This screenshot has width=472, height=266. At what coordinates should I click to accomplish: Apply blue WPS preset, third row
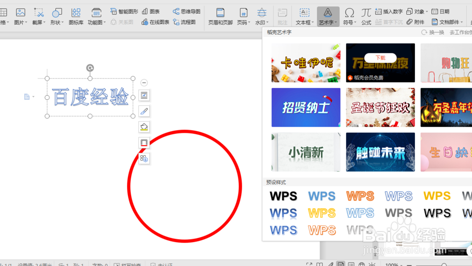pyautogui.click(x=283, y=231)
